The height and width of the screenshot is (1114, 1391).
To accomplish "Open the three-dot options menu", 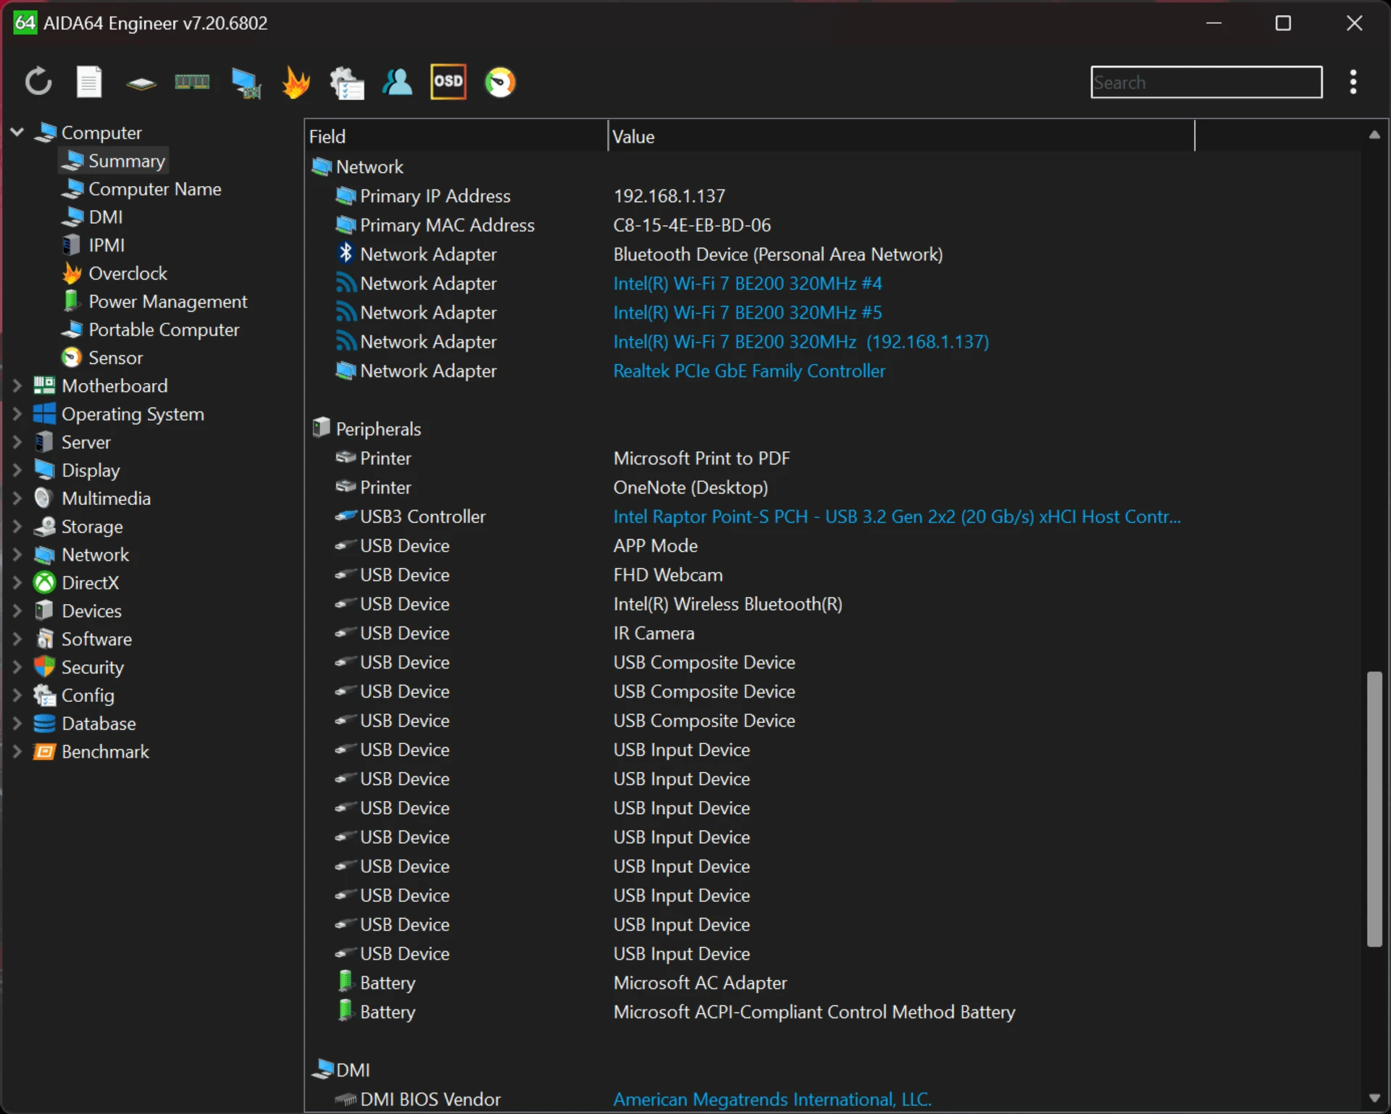I will coord(1353,82).
